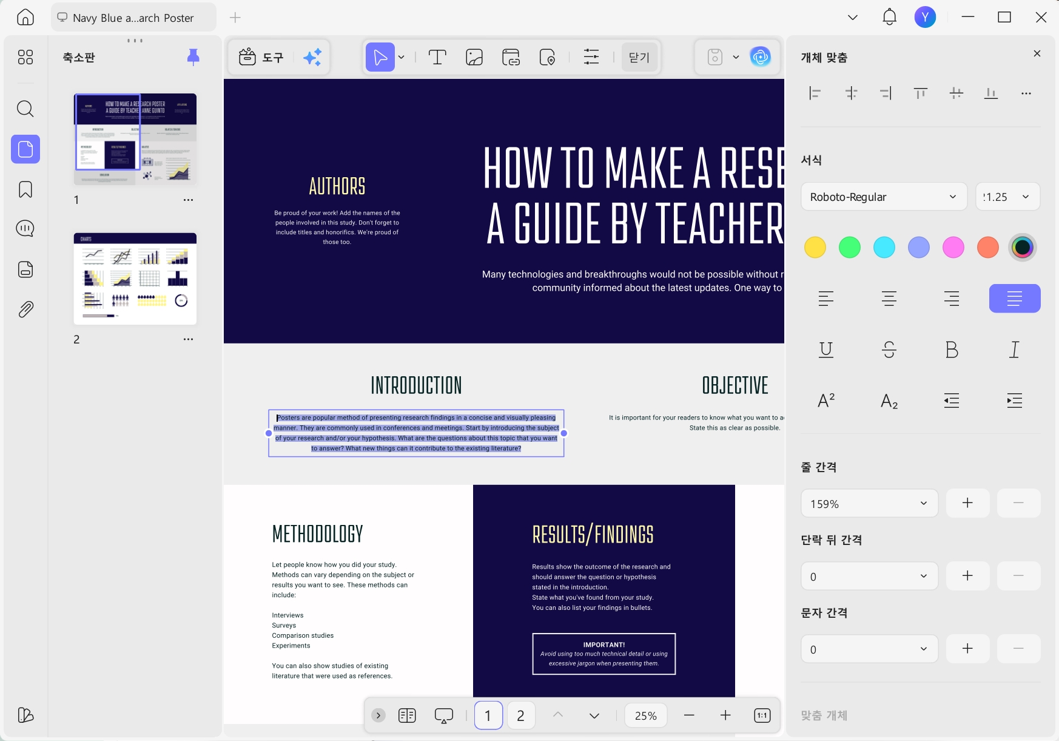Open the font size 1.25 dropdown
Screen dimensions: 1059x741
1007,197
